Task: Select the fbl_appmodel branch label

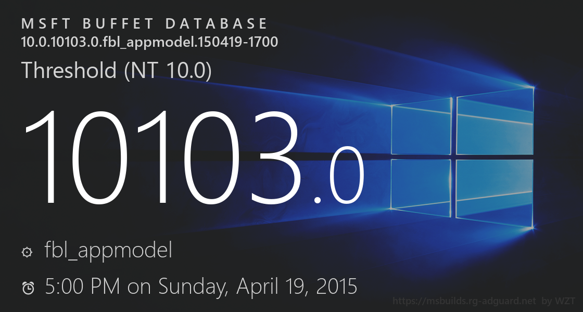Action: [108, 251]
